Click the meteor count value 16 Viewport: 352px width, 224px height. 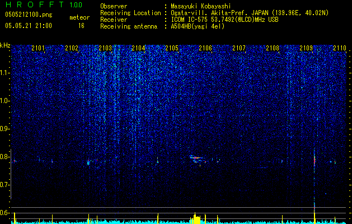tap(81, 26)
